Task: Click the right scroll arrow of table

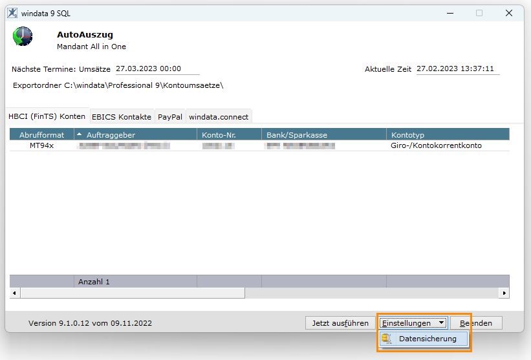Action: tap(504, 293)
